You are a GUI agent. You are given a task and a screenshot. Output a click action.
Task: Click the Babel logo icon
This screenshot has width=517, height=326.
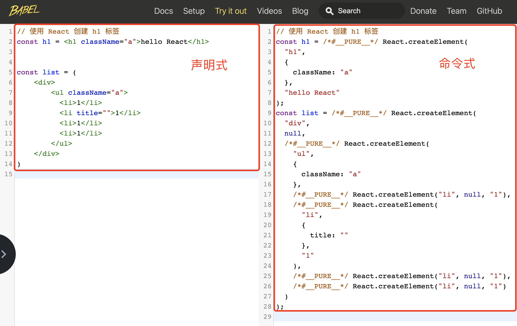coord(24,10)
